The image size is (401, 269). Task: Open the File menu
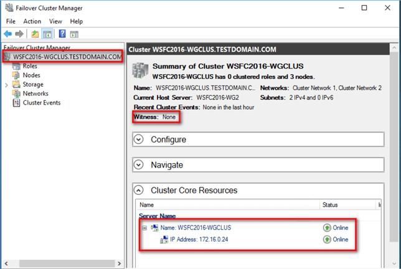point(11,21)
